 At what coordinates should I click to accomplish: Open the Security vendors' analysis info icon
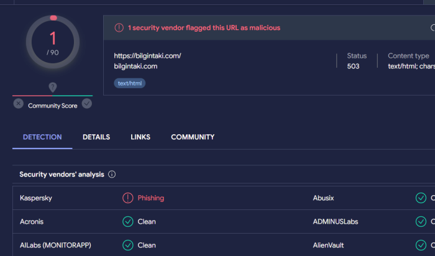(x=112, y=174)
